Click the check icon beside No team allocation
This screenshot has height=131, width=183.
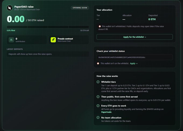[x=98, y=118]
